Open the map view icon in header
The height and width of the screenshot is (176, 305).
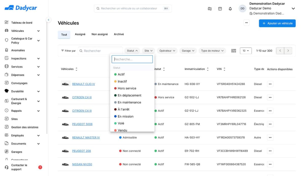[210, 9]
